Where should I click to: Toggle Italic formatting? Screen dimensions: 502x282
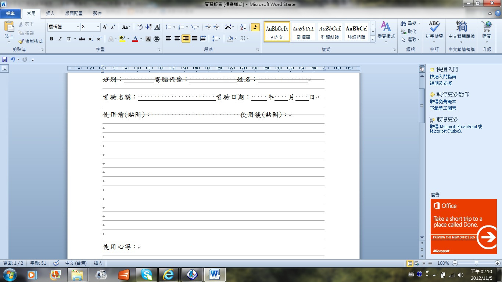point(60,39)
